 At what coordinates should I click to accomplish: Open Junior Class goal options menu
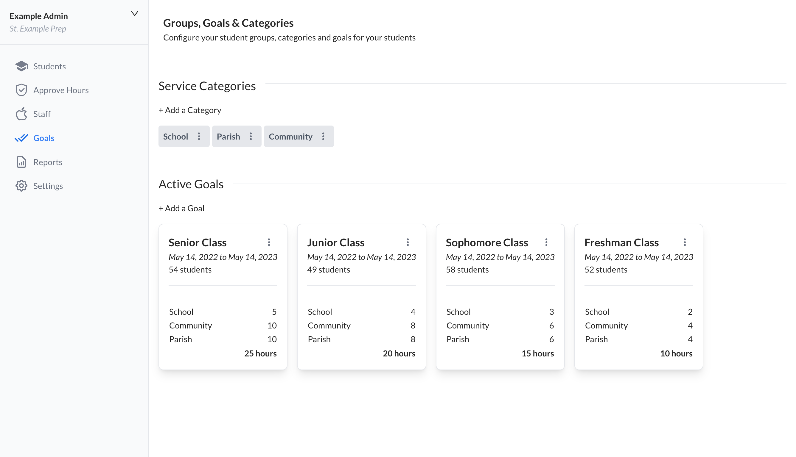(408, 242)
